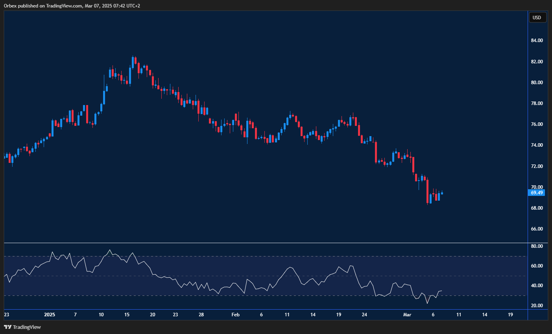Click the TradingView logo icon
The height and width of the screenshot is (334, 552).
[8, 327]
